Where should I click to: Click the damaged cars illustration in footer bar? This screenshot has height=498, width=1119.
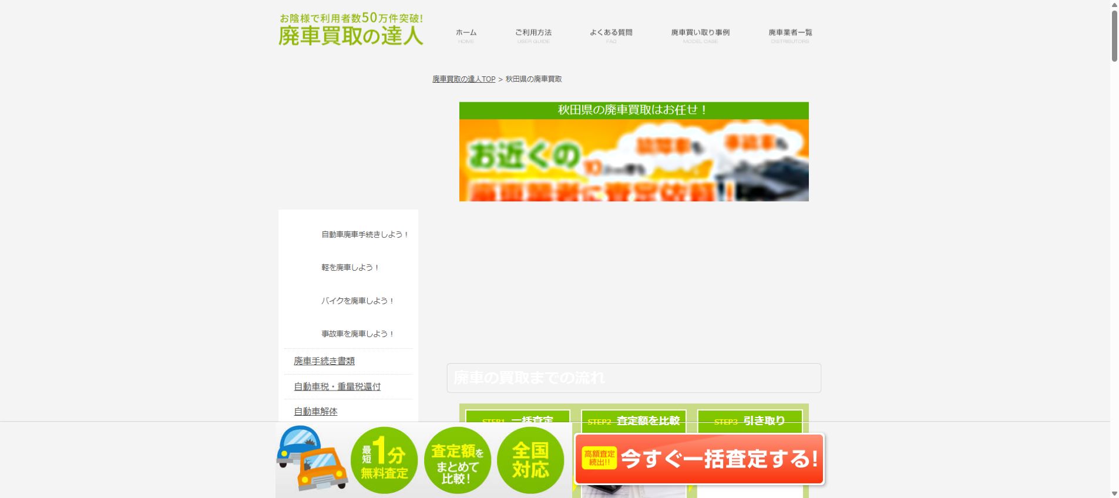pos(312,458)
